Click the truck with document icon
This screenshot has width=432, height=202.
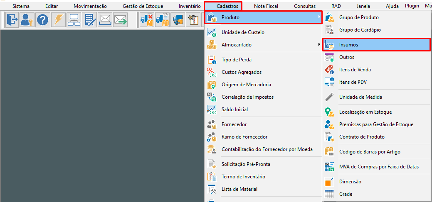(162, 20)
